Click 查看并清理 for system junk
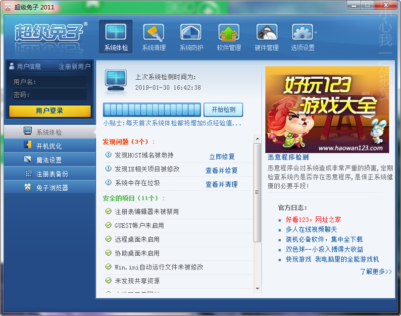 tap(221, 184)
